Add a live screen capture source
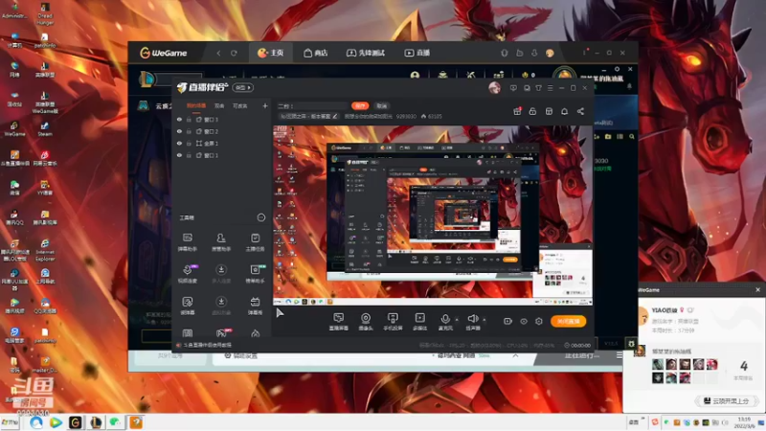This screenshot has width=766, height=431. [x=339, y=322]
